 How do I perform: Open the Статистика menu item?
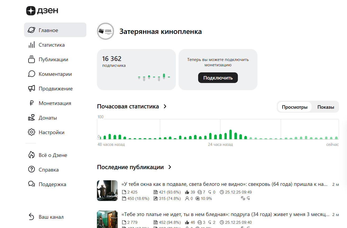click(x=55, y=45)
